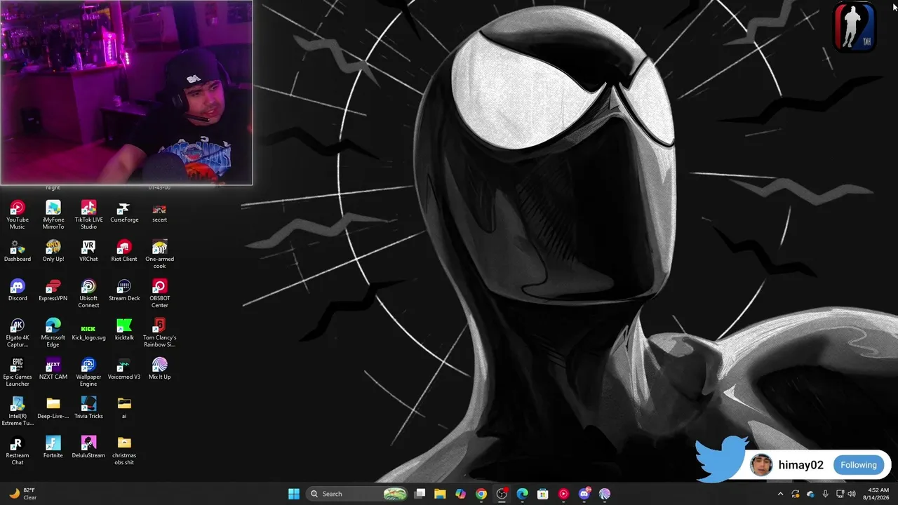Open the OneDrive cloud tray icon
Image resolution: width=898 pixels, height=505 pixels.
(x=810, y=494)
